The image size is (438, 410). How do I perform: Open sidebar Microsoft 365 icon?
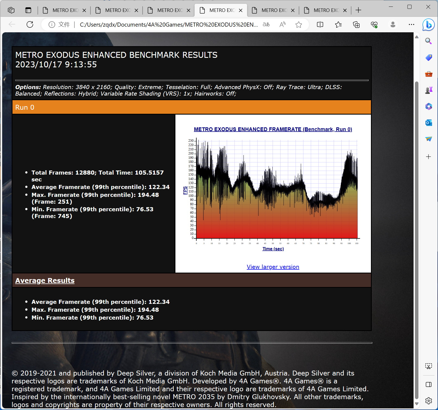428,106
